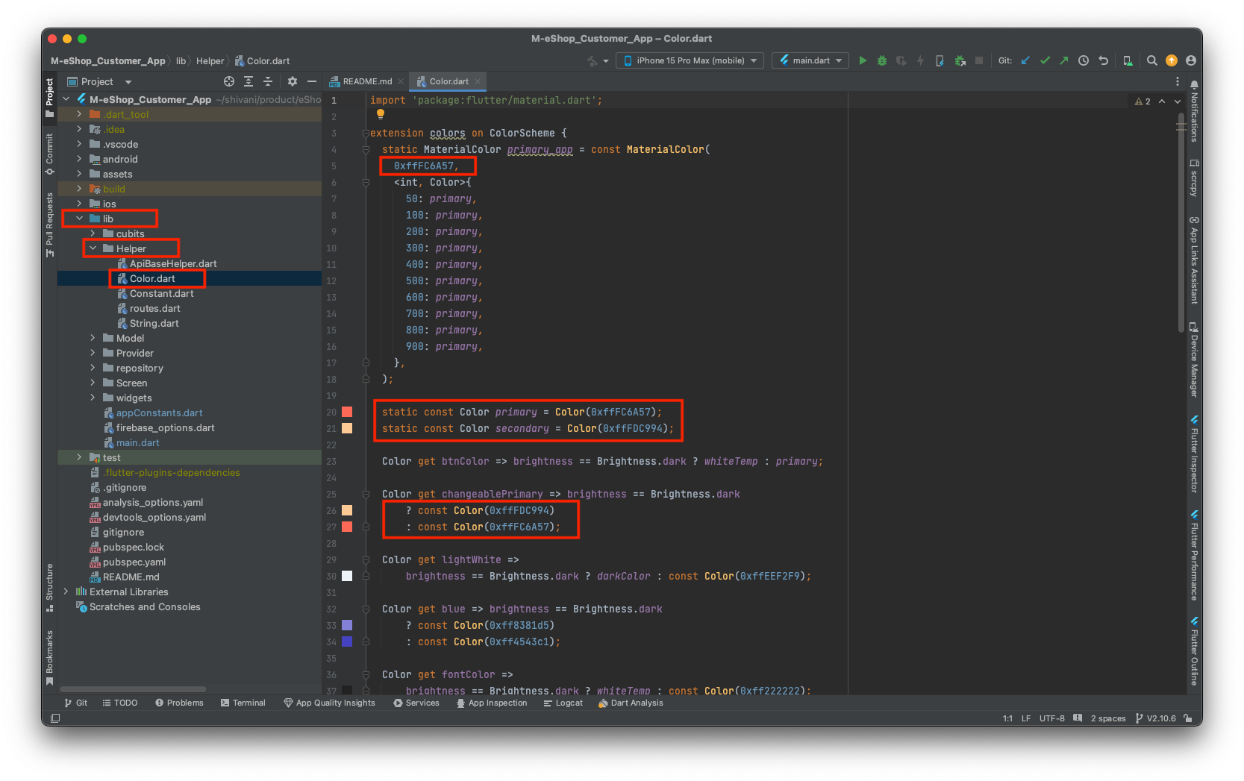Open Logcat tool window

[563, 703]
